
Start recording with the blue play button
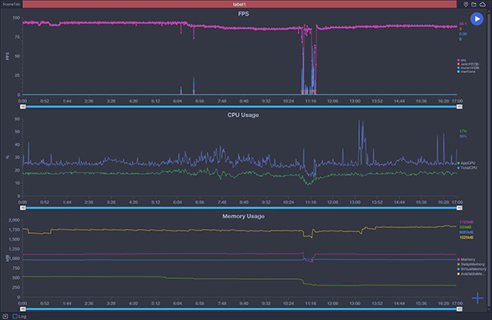tap(476, 19)
